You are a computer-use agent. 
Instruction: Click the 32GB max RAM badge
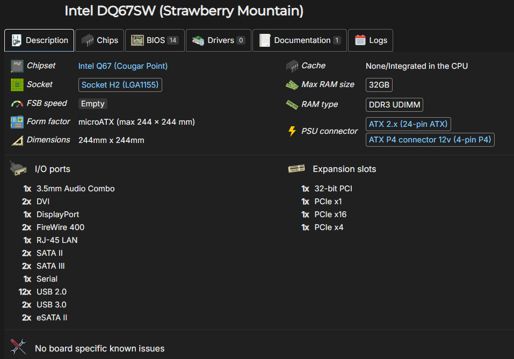(379, 85)
